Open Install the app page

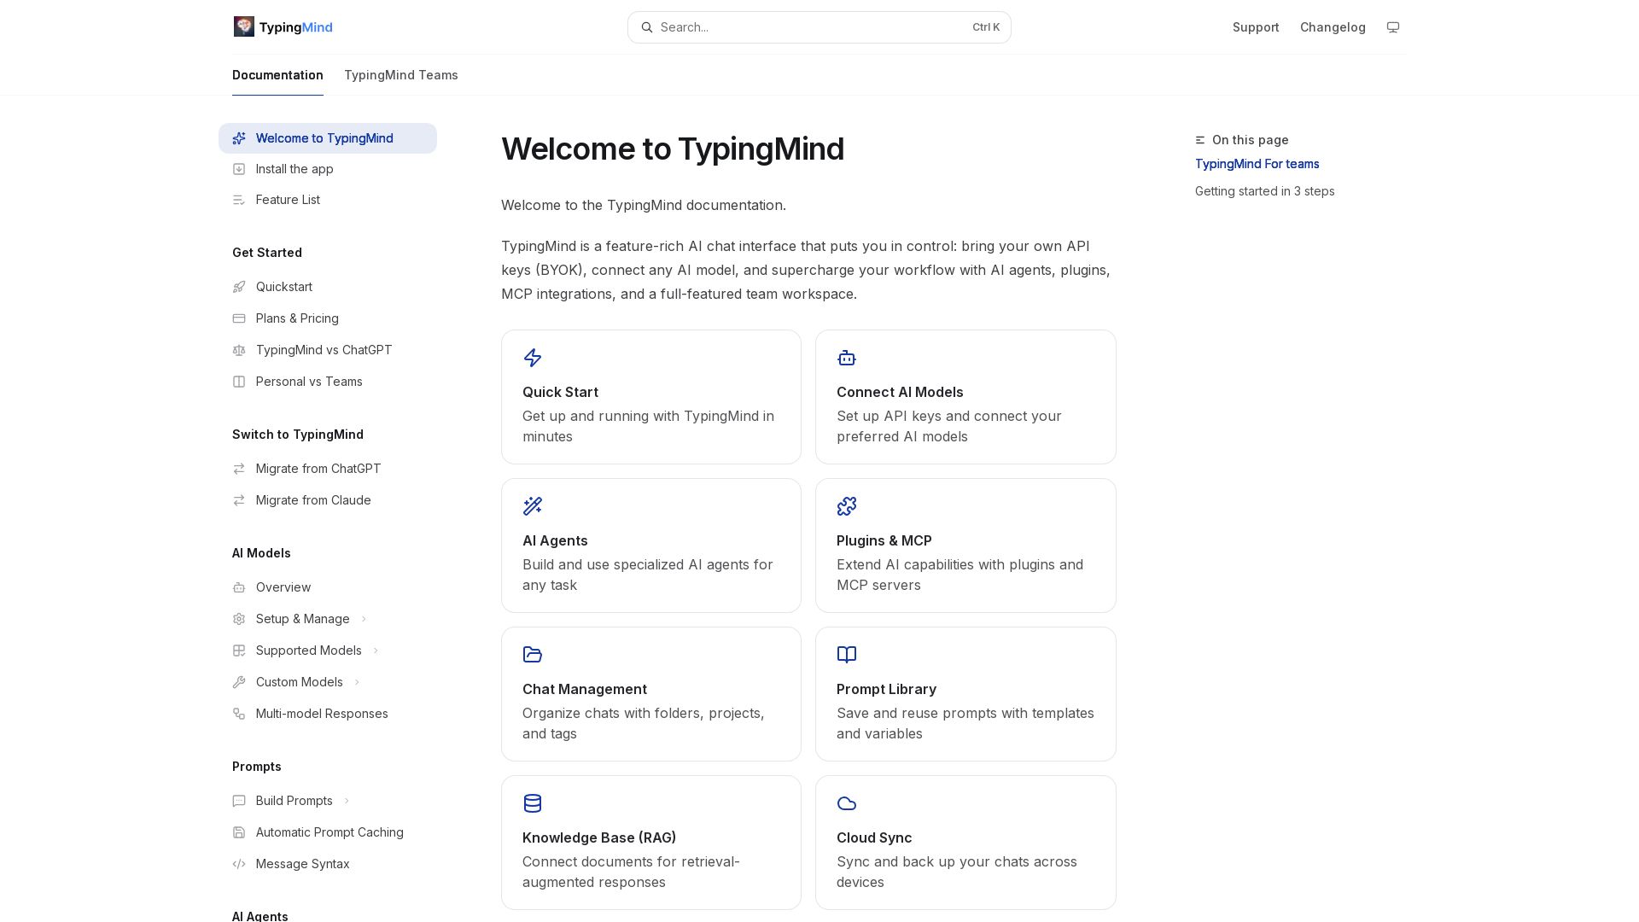(x=328, y=169)
